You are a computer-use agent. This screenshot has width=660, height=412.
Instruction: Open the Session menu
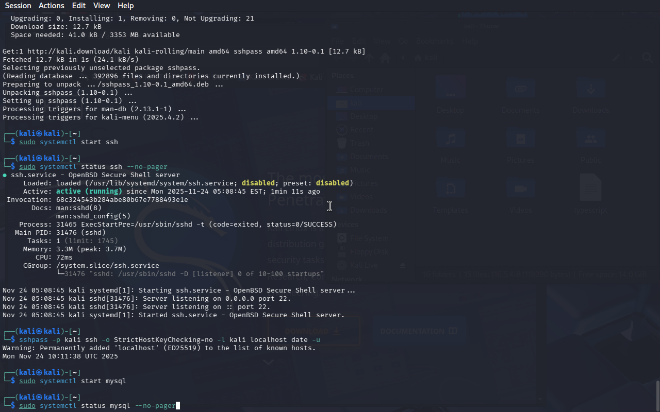pos(18,6)
